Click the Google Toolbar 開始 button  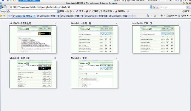[x=62, y=11]
